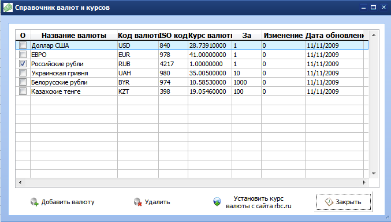
Task: Click the ISO code 4217 cell
Action: pyautogui.click(x=173, y=64)
